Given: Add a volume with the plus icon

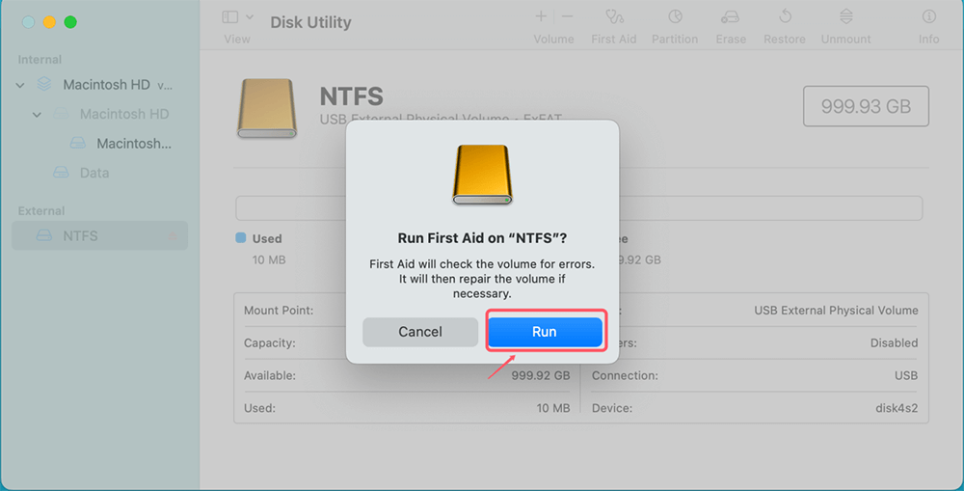Looking at the screenshot, I should tap(541, 16).
